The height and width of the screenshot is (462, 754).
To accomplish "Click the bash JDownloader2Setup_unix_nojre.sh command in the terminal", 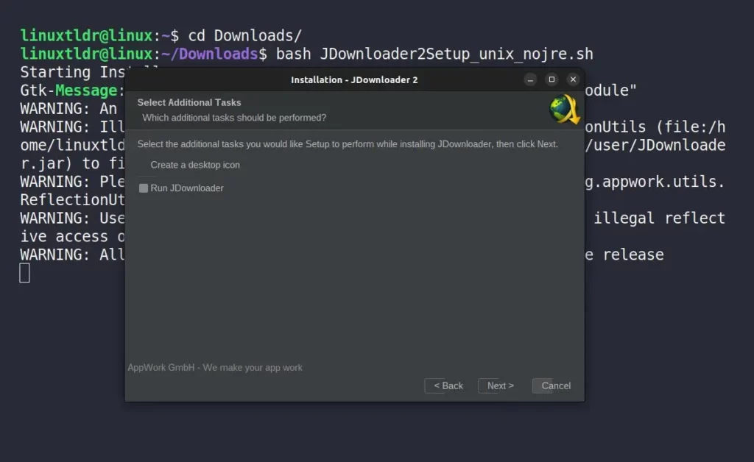I will [x=434, y=54].
